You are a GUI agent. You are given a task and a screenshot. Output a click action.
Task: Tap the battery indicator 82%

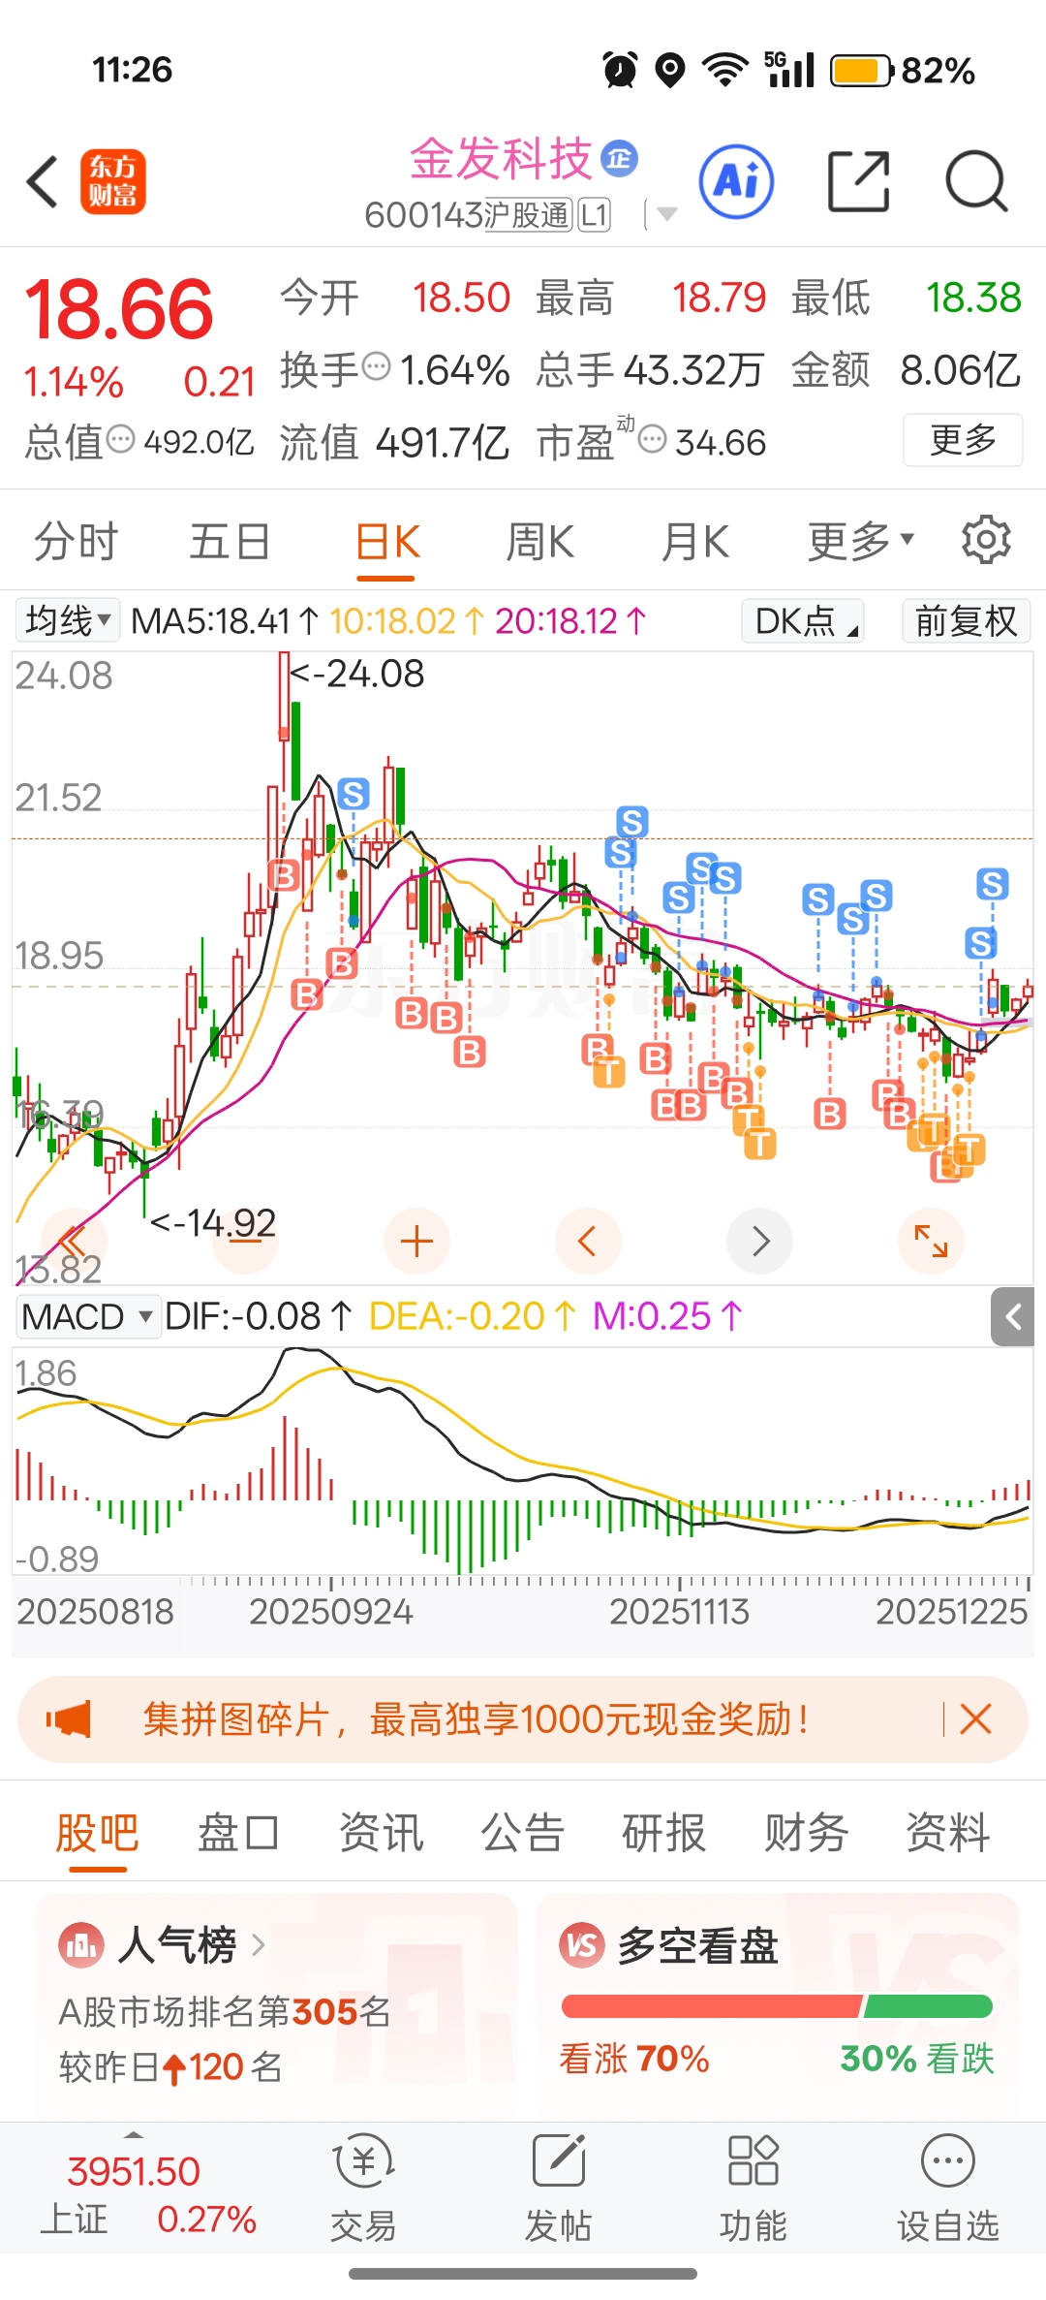(x=903, y=70)
